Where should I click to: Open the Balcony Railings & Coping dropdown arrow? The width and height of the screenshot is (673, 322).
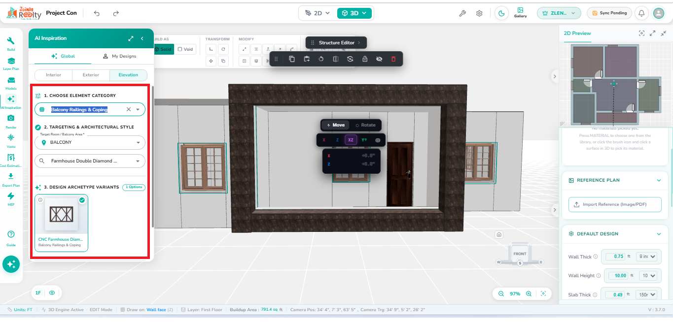(x=138, y=109)
